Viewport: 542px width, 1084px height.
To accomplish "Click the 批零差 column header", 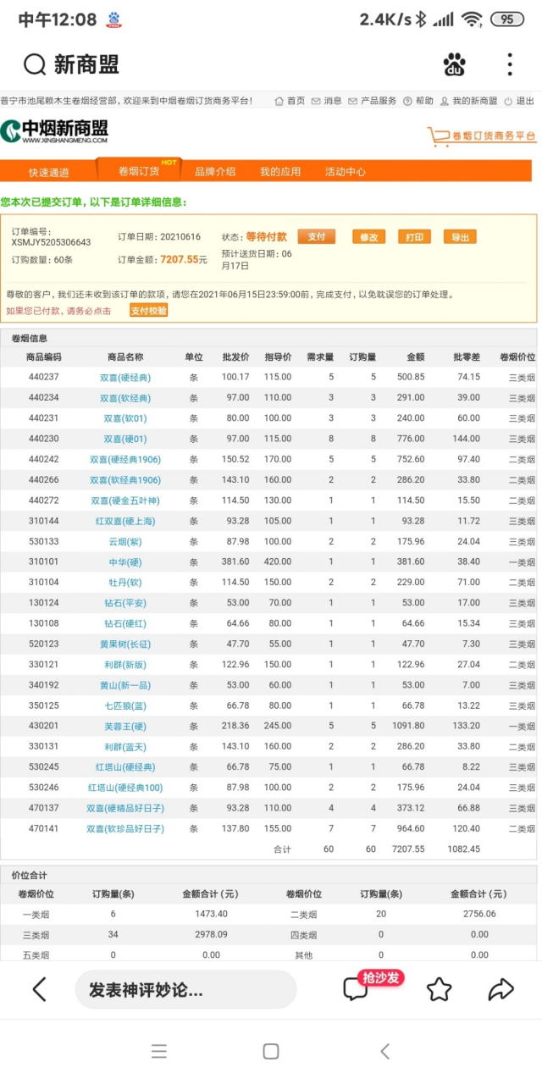I will pos(467,357).
